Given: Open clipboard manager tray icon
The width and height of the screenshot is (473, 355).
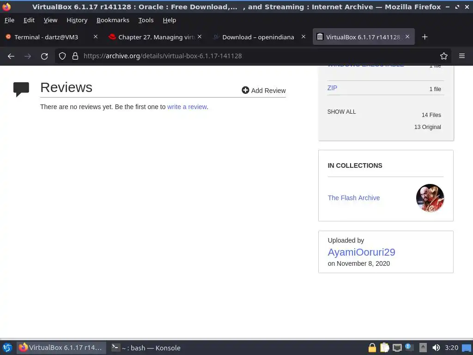Looking at the screenshot, I should coord(385,348).
